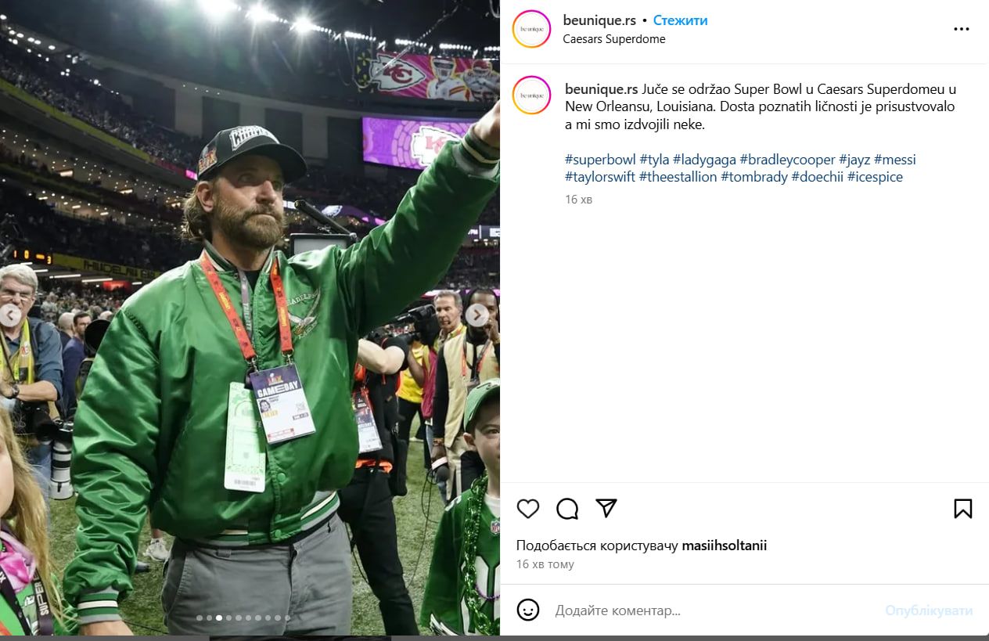989x641 pixels.
Task: Open the emoji picker smiley icon
Action: (x=528, y=610)
